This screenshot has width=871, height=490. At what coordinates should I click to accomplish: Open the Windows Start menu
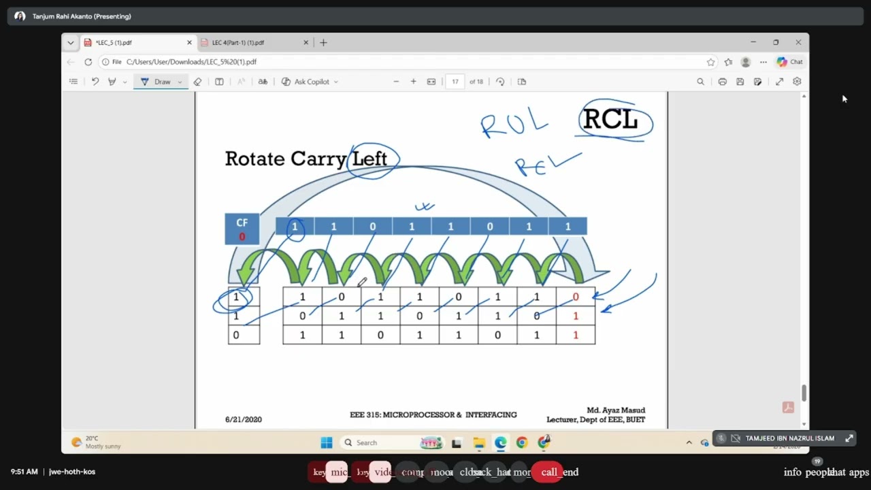(x=327, y=443)
